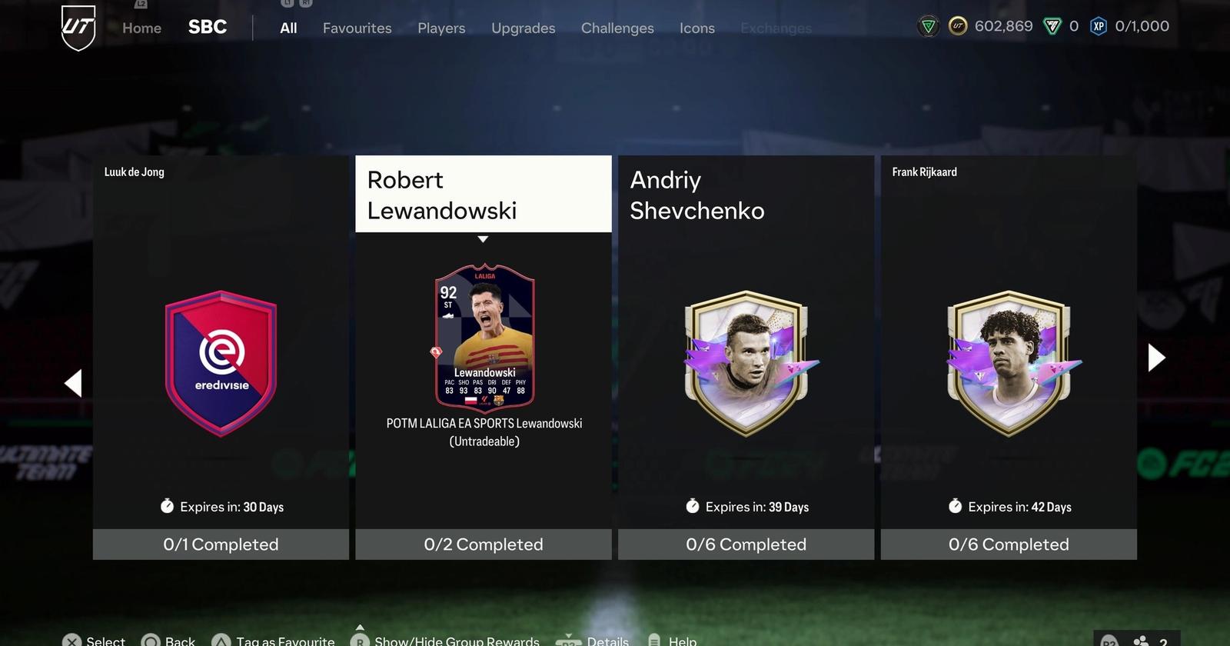Go to the Home menu
The image size is (1230, 646).
point(141,28)
